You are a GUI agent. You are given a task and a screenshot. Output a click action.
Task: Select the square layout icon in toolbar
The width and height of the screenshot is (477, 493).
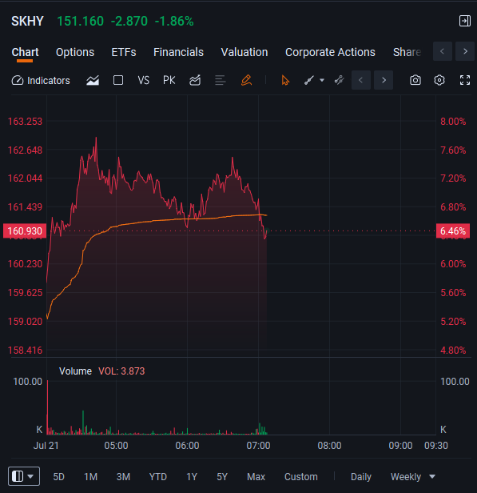pos(118,80)
